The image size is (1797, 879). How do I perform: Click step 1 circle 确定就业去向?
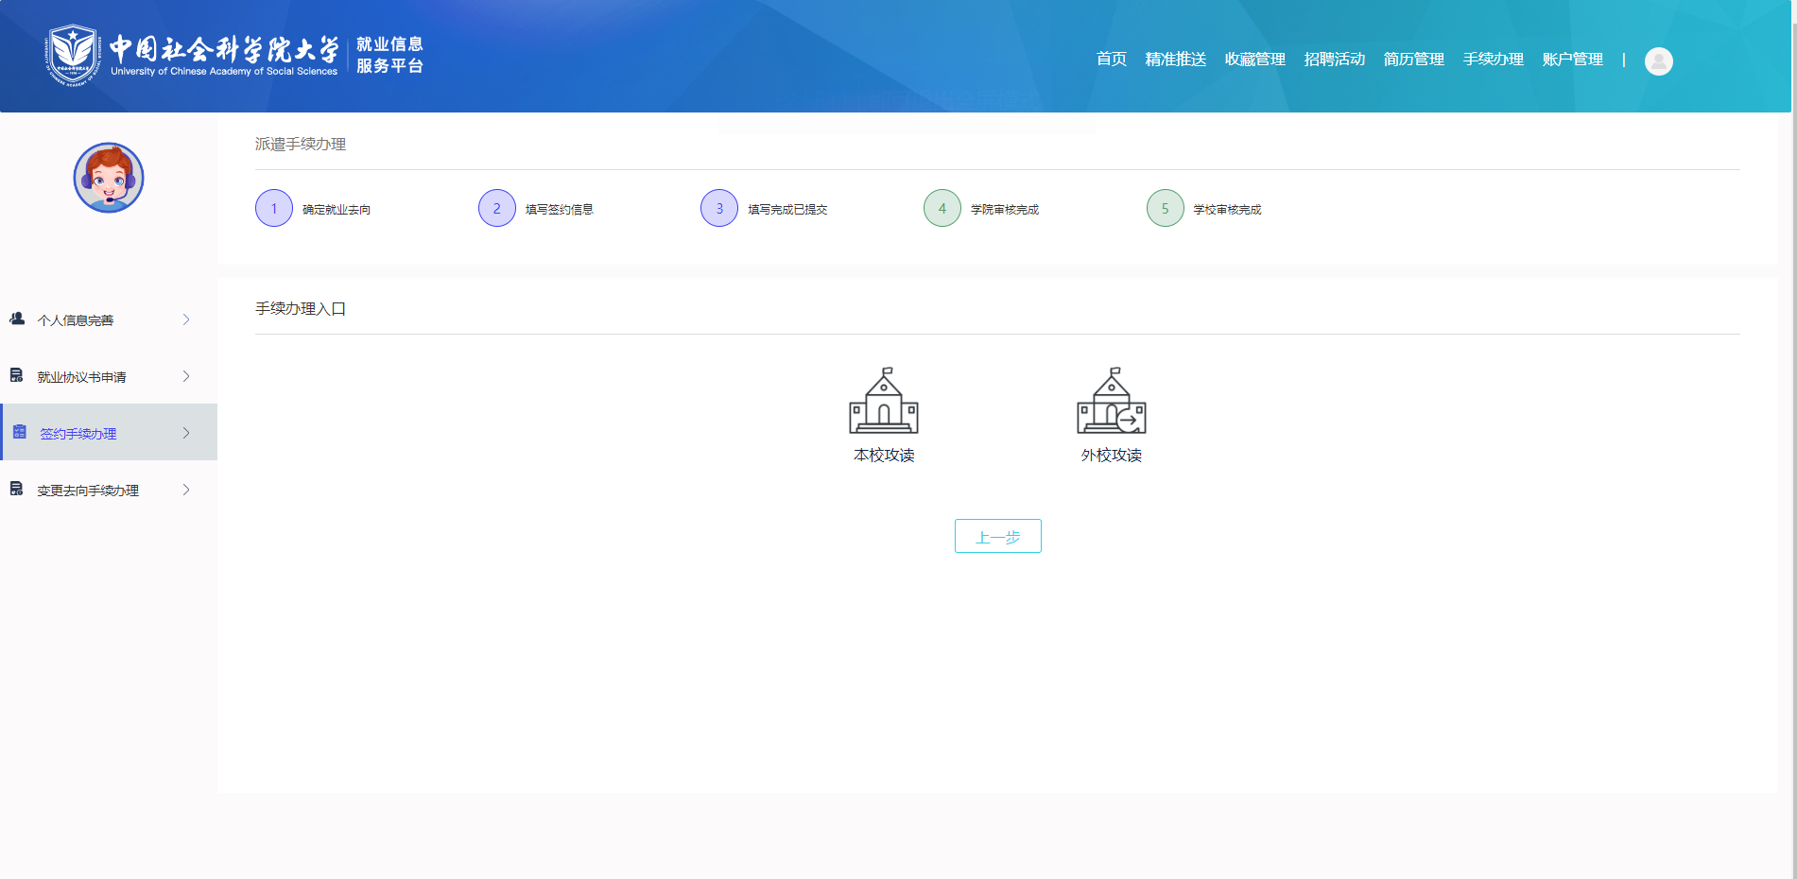click(x=274, y=209)
